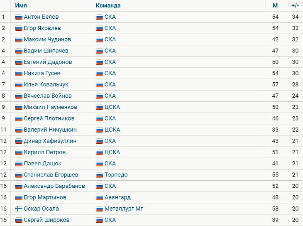Viewport: 303px width, 226px height.
Task: Open player profile Егор Яковлев
Action: coord(42,28)
